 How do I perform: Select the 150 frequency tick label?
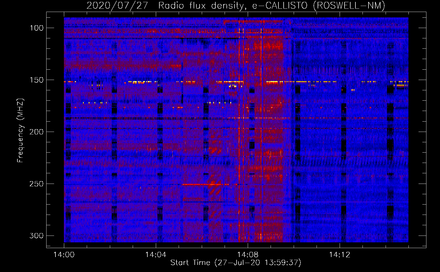[36, 80]
